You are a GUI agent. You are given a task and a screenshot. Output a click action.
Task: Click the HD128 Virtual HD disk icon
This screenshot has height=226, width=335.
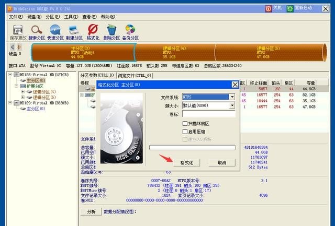click(16, 75)
